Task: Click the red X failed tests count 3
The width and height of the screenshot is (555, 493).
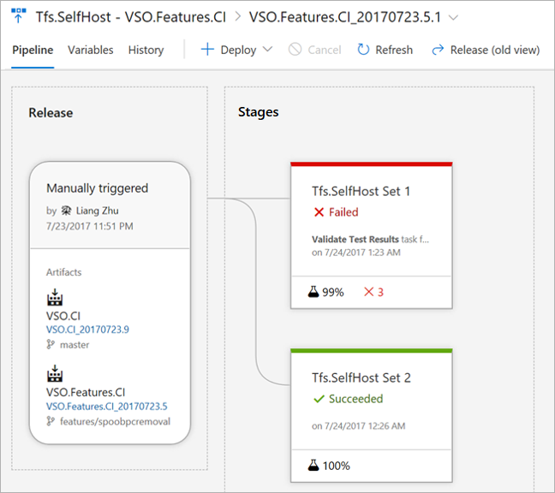Action: tap(373, 292)
